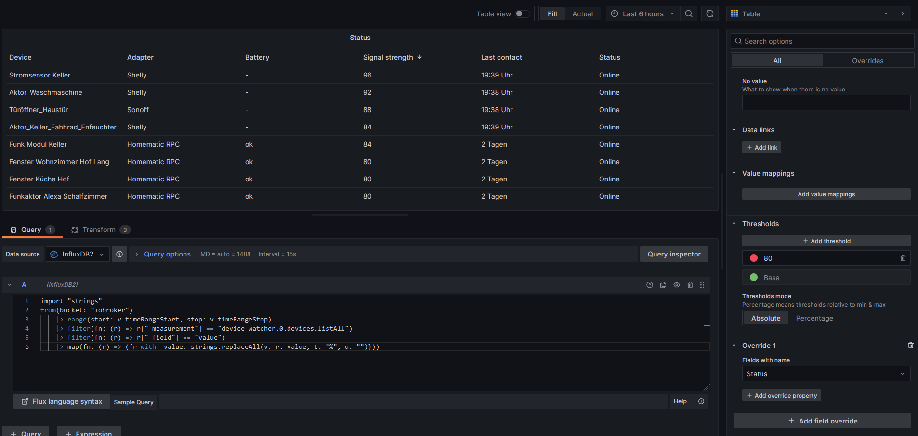Focus the Search options field
918x436 pixels.
(823, 41)
